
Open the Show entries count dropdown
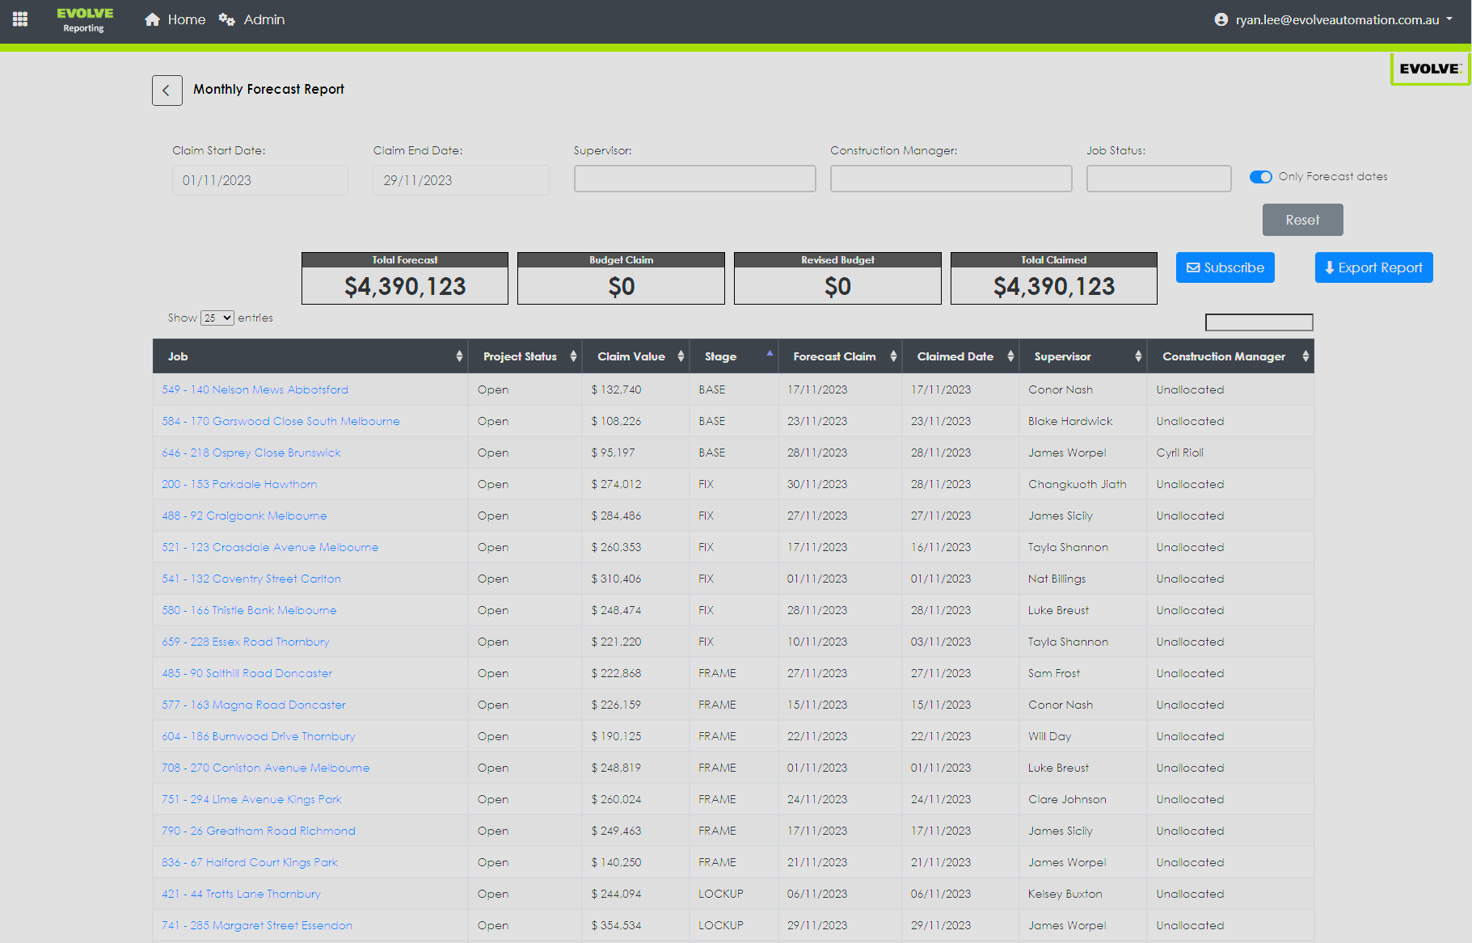coord(217,318)
